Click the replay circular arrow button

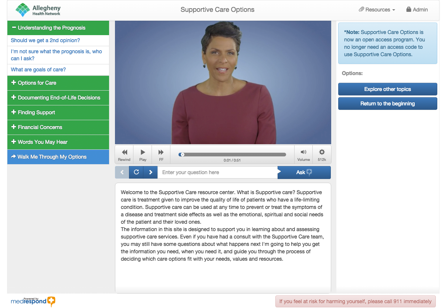pos(136,172)
